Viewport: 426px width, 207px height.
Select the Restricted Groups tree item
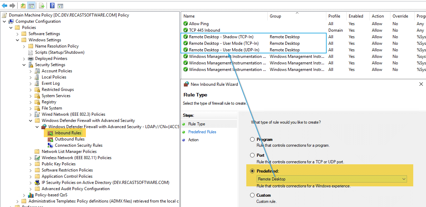point(58,90)
